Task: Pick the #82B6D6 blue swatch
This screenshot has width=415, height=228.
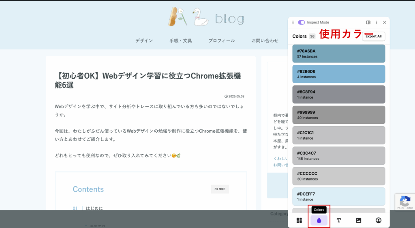Action: tap(339, 74)
